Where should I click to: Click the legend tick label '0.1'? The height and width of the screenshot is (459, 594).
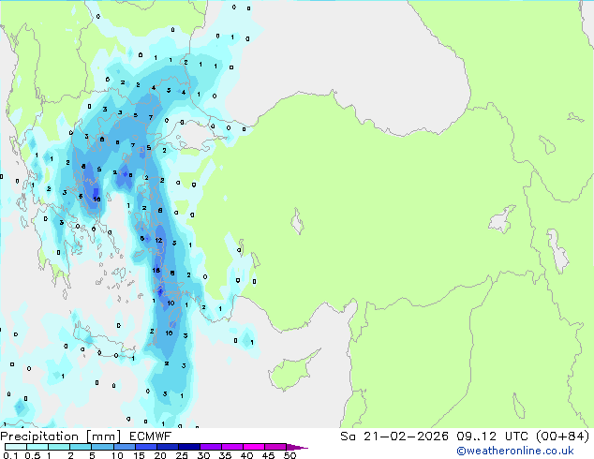(10, 455)
